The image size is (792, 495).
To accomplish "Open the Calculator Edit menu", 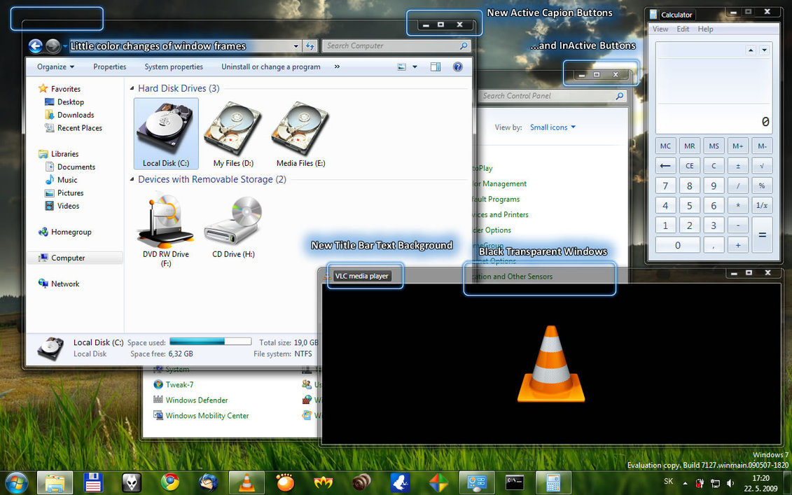I will click(683, 29).
